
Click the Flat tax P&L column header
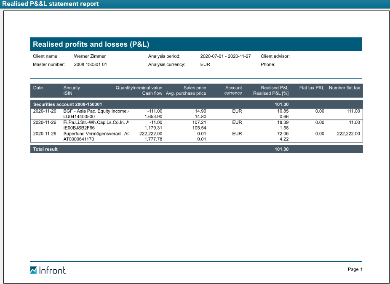(311, 88)
